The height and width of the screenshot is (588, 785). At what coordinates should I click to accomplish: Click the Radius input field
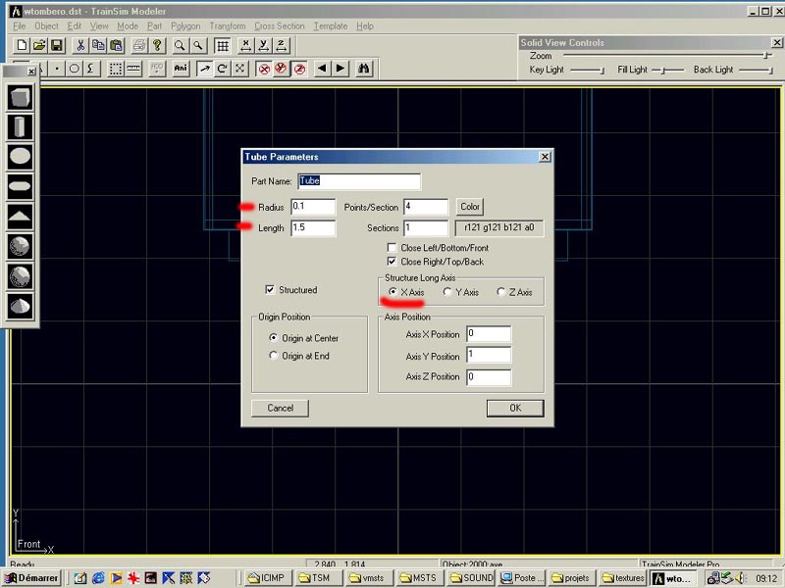point(313,207)
